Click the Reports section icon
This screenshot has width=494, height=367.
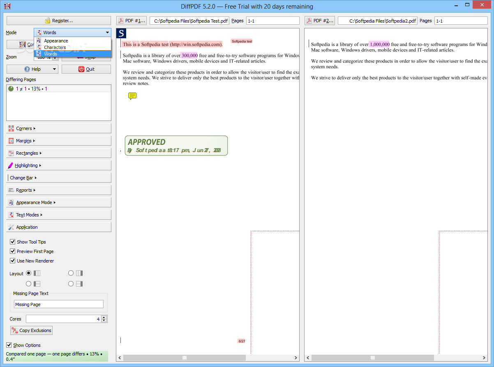click(x=11, y=190)
